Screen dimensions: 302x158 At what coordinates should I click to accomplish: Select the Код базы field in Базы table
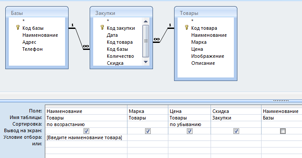tap(33, 28)
